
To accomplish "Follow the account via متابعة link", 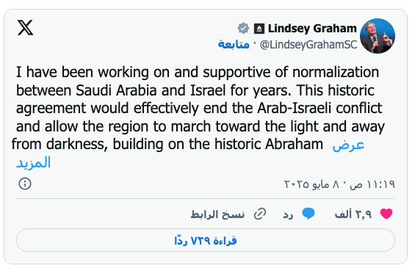I will pyautogui.click(x=234, y=44).
